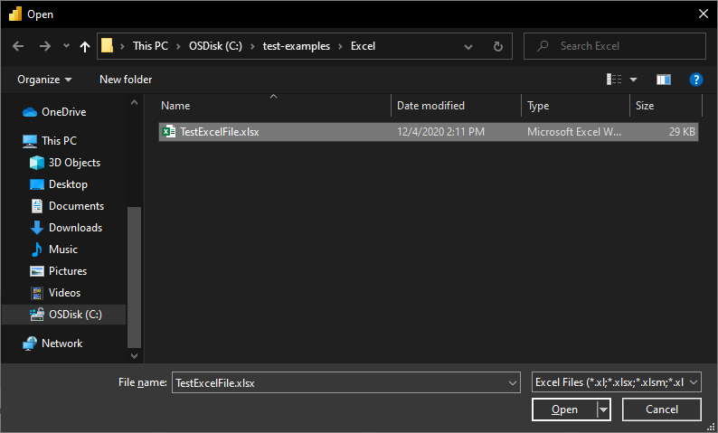
Task: Expand the File name dropdown arrow
Action: click(513, 382)
